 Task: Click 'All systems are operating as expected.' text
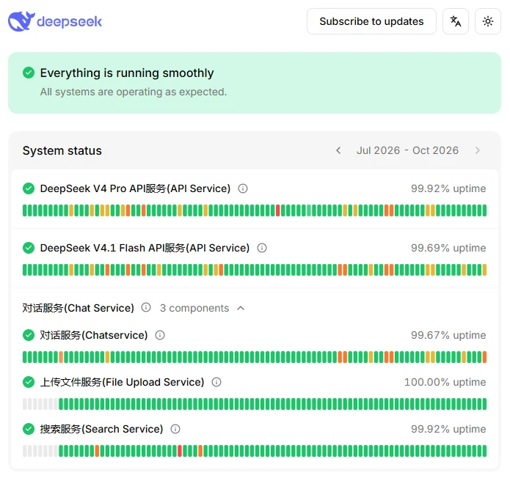click(x=134, y=92)
